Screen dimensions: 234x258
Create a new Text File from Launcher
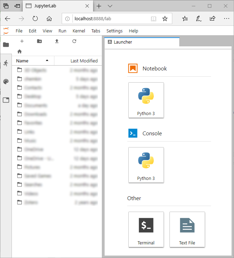pyautogui.click(x=187, y=229)
